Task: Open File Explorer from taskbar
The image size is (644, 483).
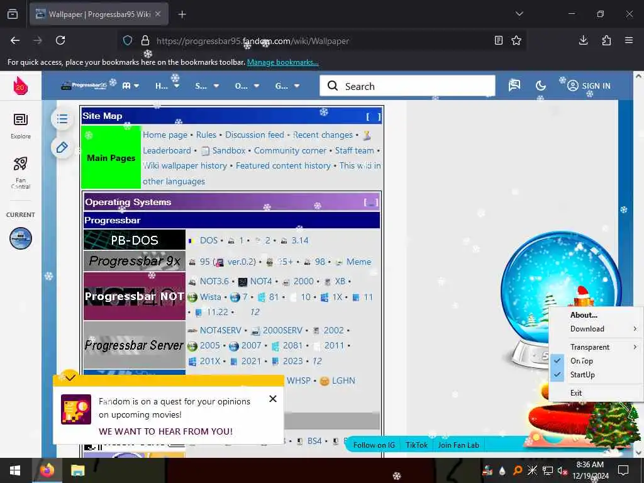Action: pyautogui.click(x=77, y=470)
